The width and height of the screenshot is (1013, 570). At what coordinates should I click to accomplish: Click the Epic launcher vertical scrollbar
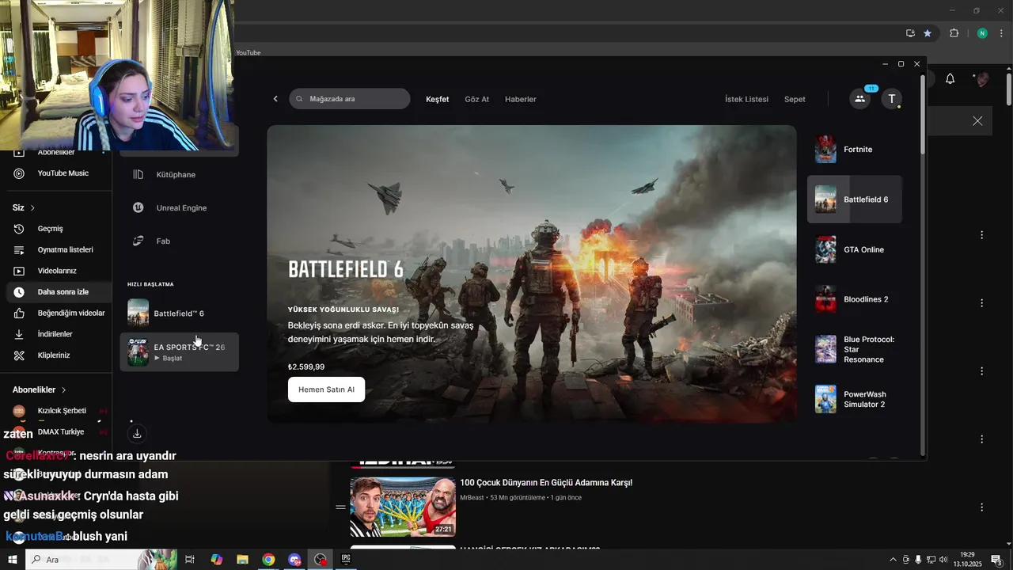tap(923, 115)
